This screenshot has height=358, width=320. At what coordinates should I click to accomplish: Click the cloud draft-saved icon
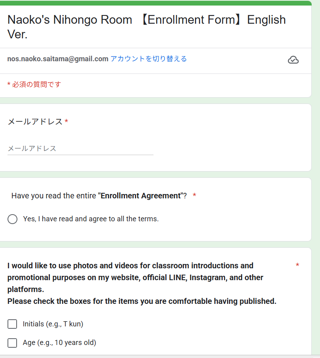(x=293, y=60)
